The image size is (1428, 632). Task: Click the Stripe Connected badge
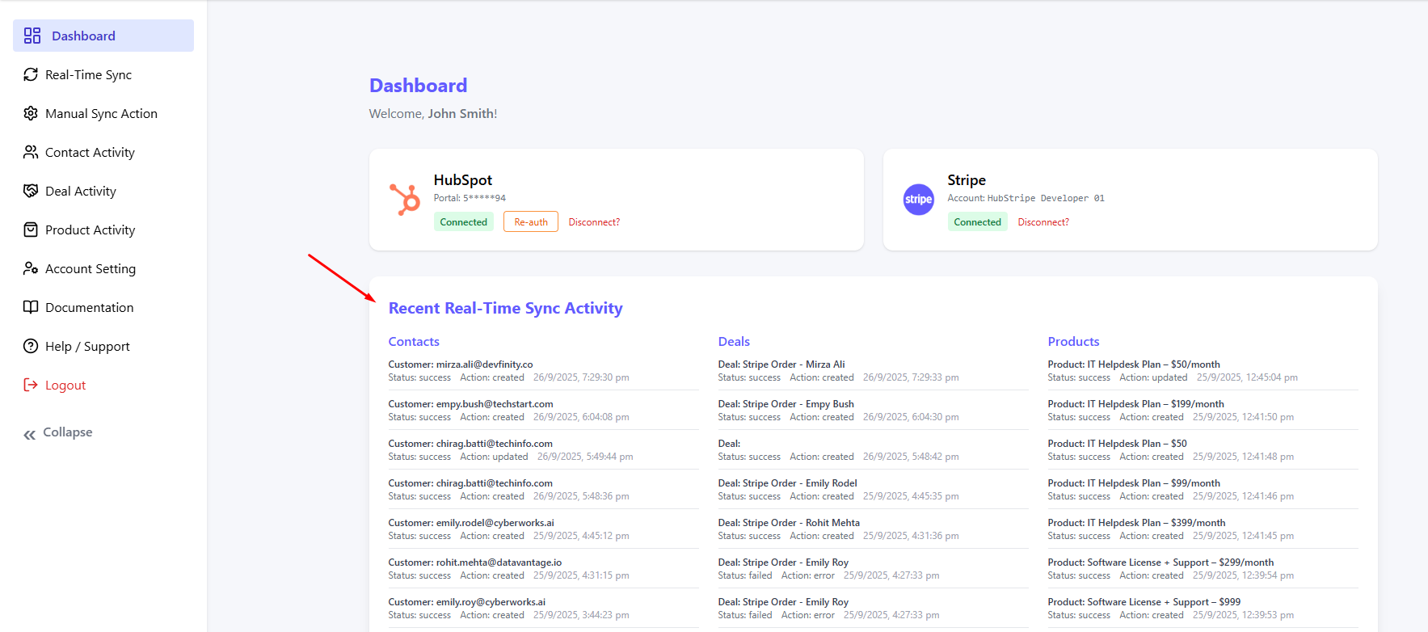coord(977,221)
